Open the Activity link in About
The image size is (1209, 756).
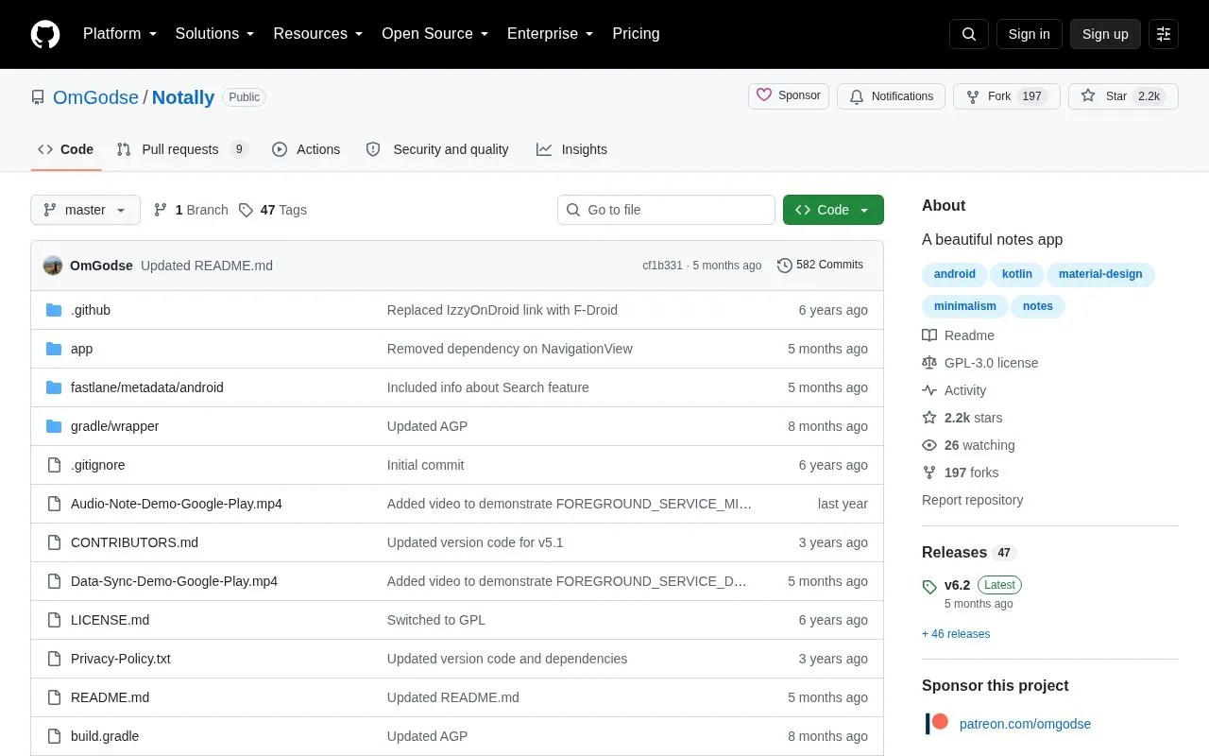[x=955, y=390]
